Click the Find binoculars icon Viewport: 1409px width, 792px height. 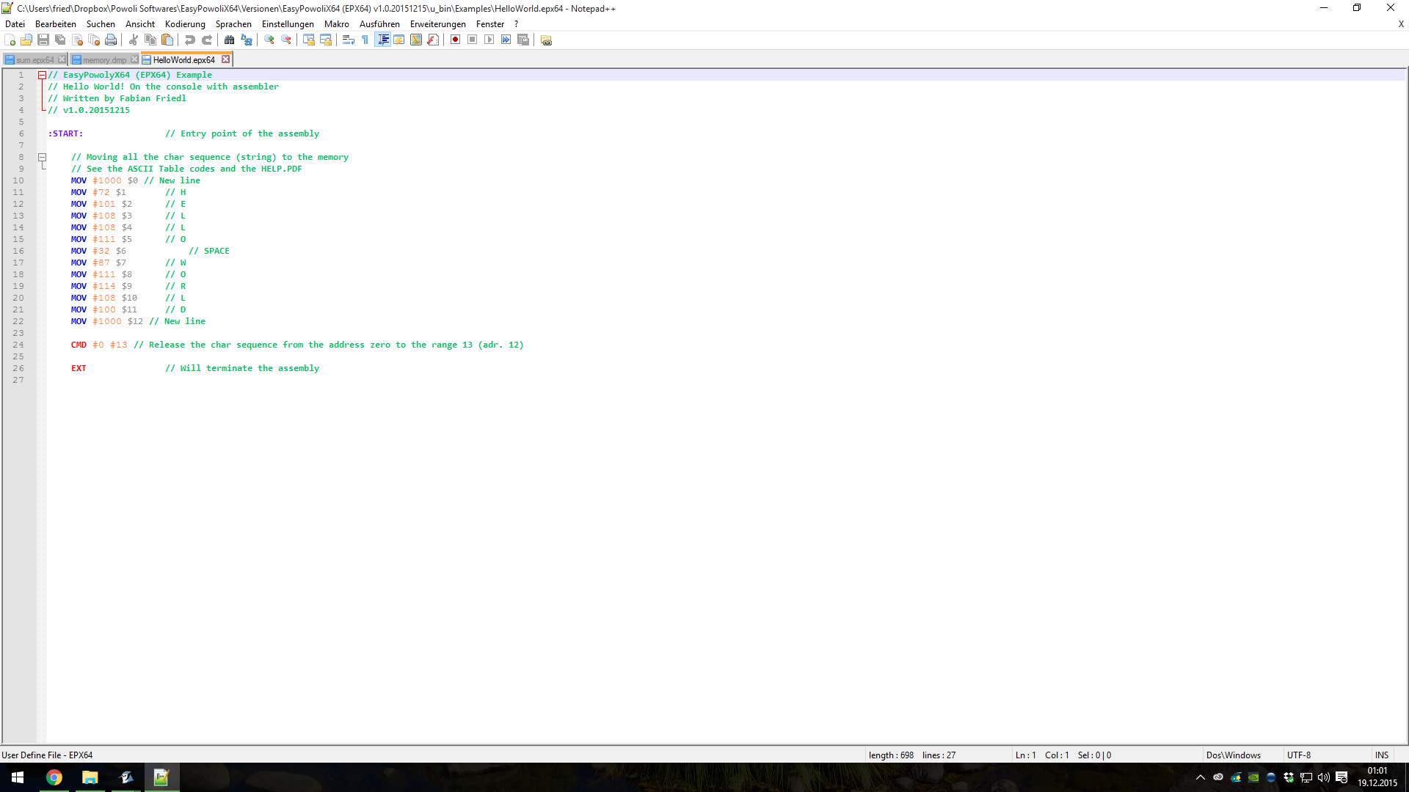pyautogui.click(x=230, y=40)
